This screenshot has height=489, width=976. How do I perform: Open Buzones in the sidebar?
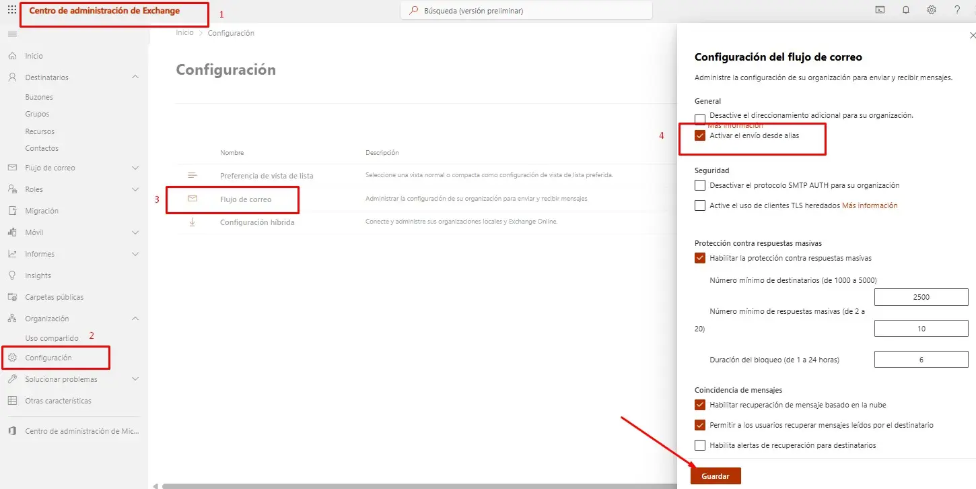tap(39, 97)
